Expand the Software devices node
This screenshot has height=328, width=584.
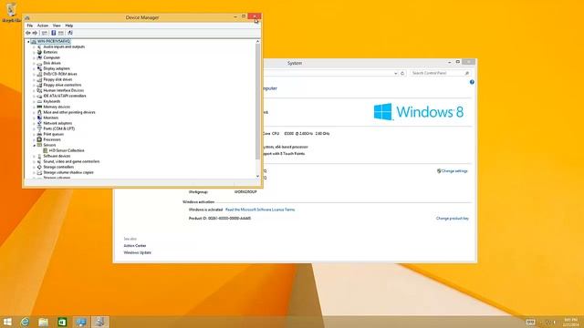(x=34, y=156)
